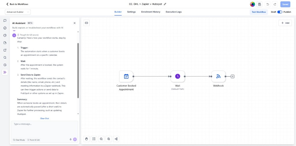This screenshot has height=146, width=296.
Task: Open the pie chart stats sidebar icon
Action: 5,35
